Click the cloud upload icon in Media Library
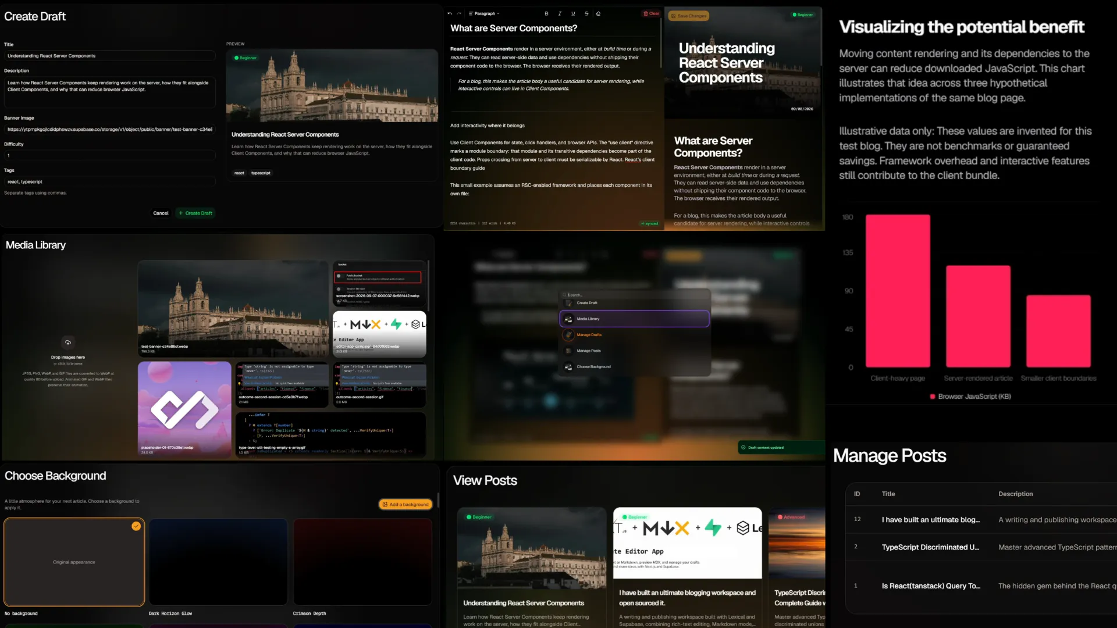 click(x=68, y=342)
